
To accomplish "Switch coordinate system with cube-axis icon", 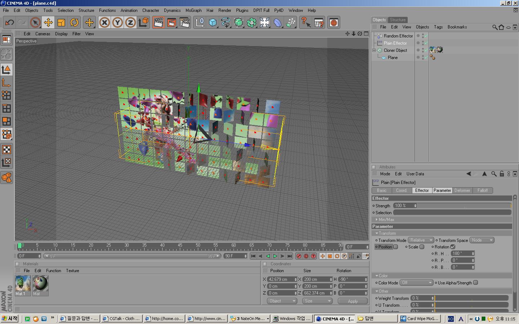I will [x=143, y=22].
